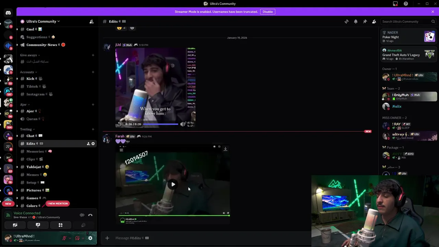Viewport: 439px width, 247px height.
Task: Open the Taklejat channel
Action: click(x=57, y=167)
